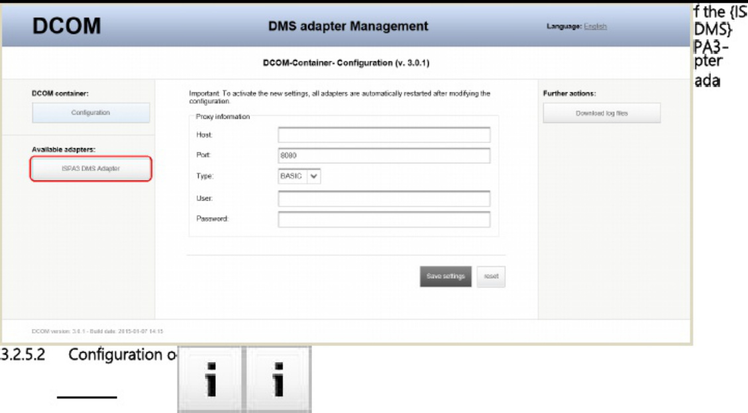Click DMS adapter Management title
The image size is (748, 413).
[348, 26]
